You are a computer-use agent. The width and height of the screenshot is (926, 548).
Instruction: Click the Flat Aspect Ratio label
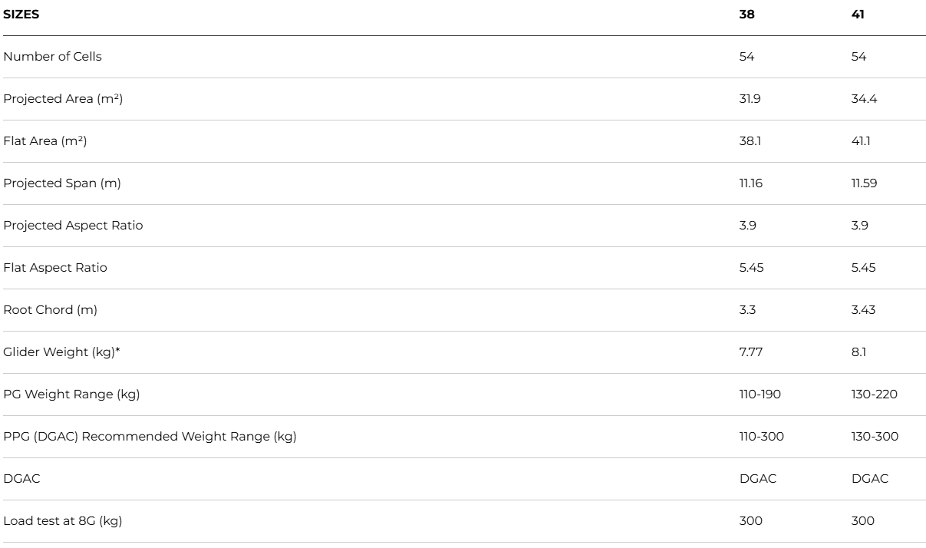[55, 268]
